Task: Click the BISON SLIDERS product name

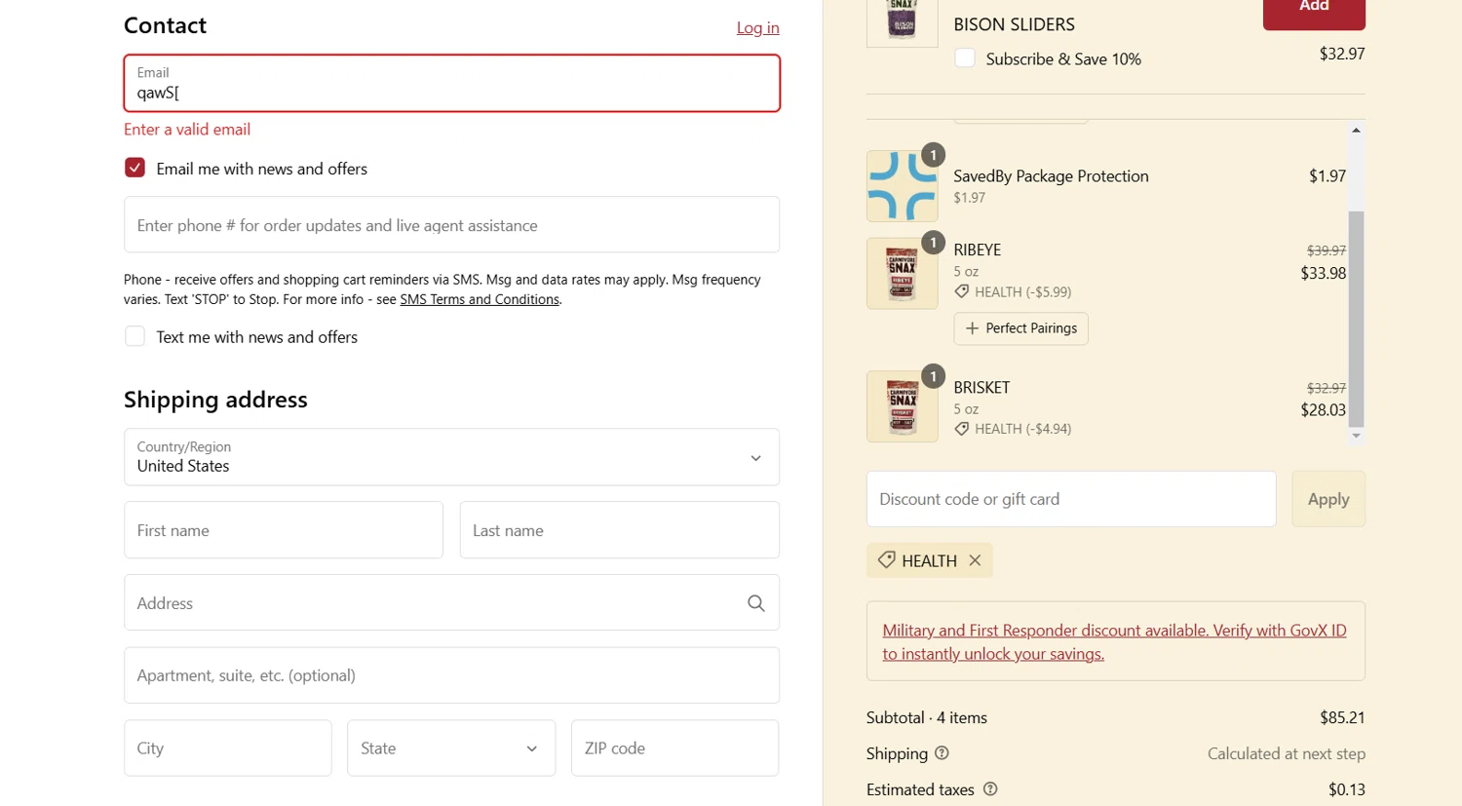Action: [x=1014, y=24]
